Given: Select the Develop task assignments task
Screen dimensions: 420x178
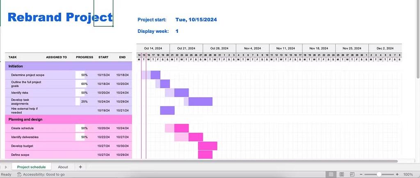Looking at the screenshot, I should [20, 102].
